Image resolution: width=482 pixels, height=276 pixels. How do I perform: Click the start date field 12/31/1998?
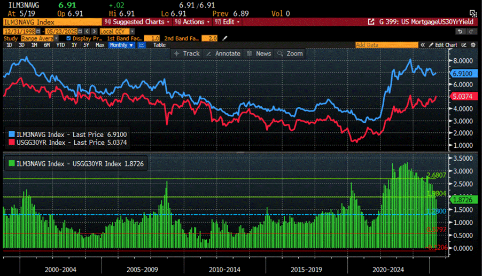click(x=20, y=31)
